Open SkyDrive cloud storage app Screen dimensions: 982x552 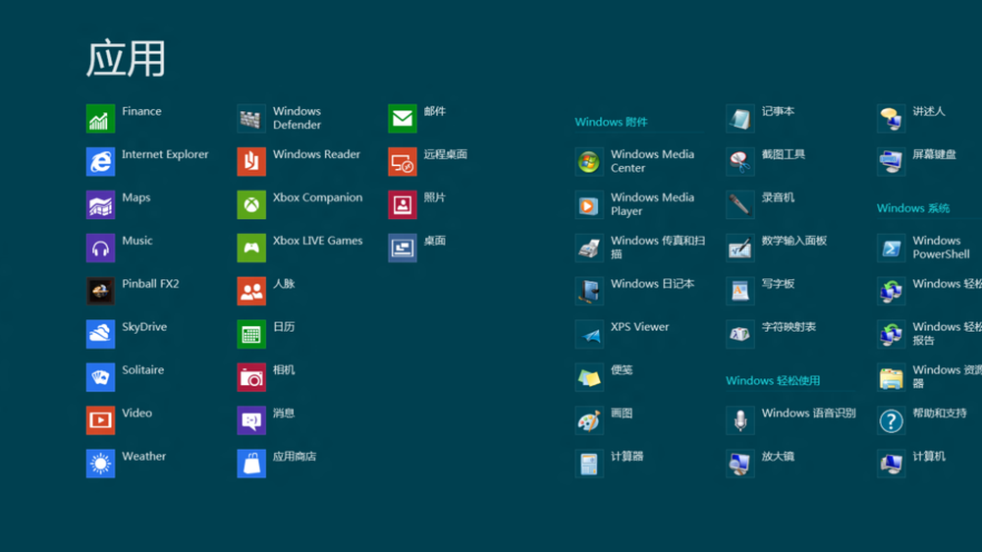(x=100, y=335)
